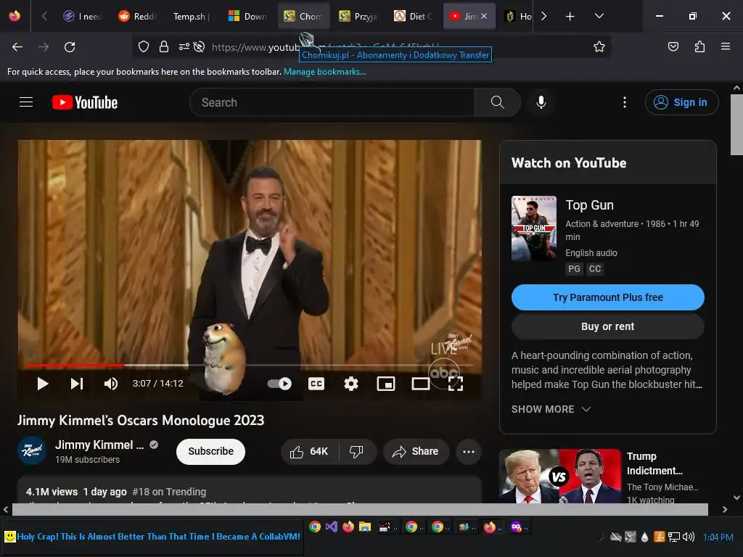Bookmark this page with star
The height and width of the screenshot is (557, 743).
tap(599, 46)
